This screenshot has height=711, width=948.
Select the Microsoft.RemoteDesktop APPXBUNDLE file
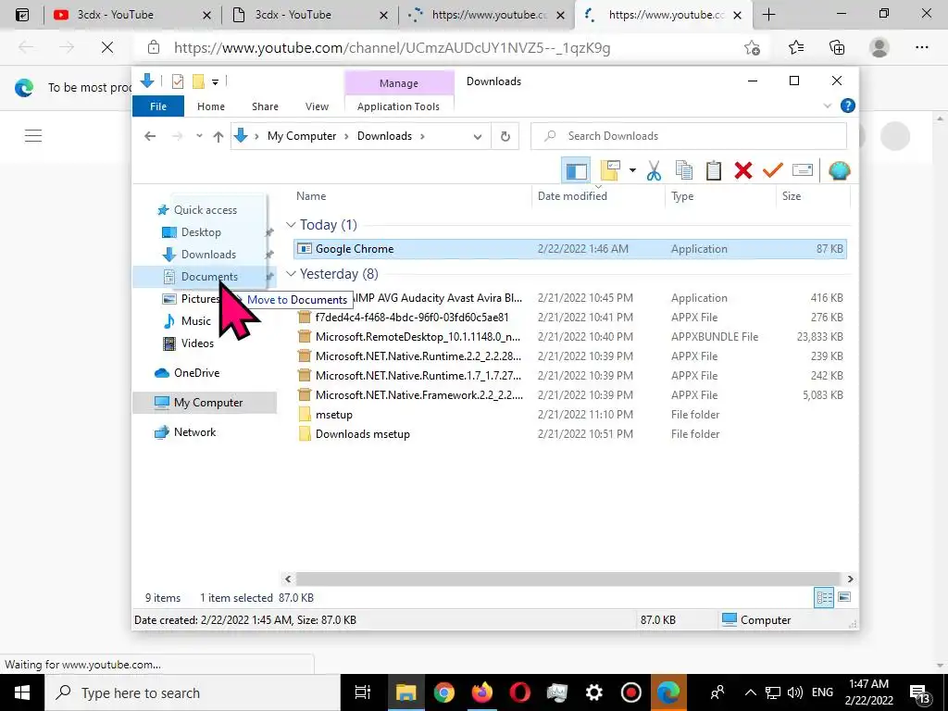coord(569,337)
